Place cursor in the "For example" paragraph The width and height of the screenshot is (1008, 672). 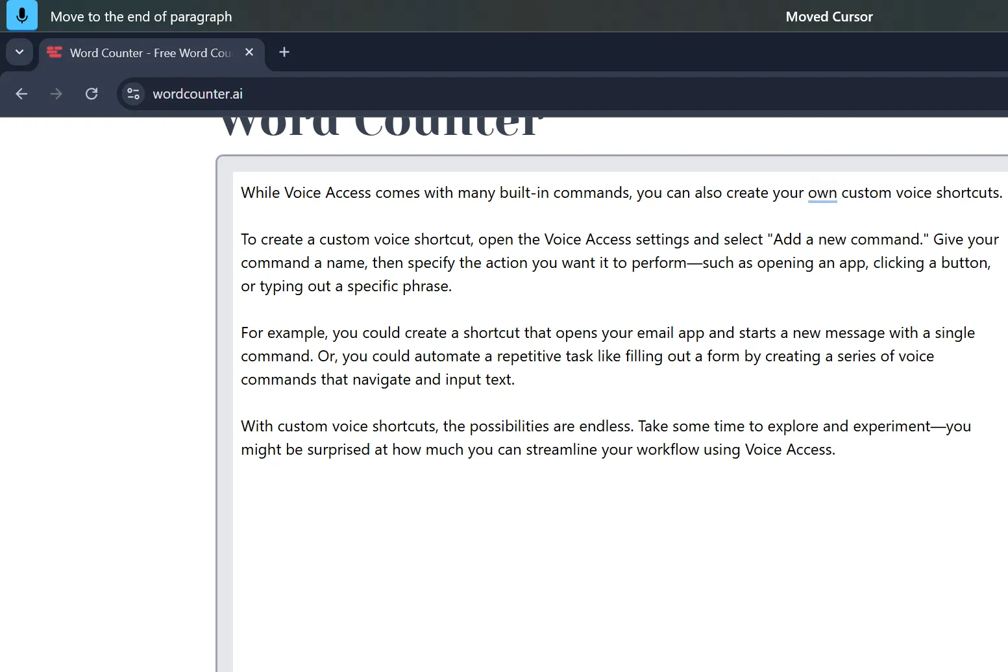608,356
